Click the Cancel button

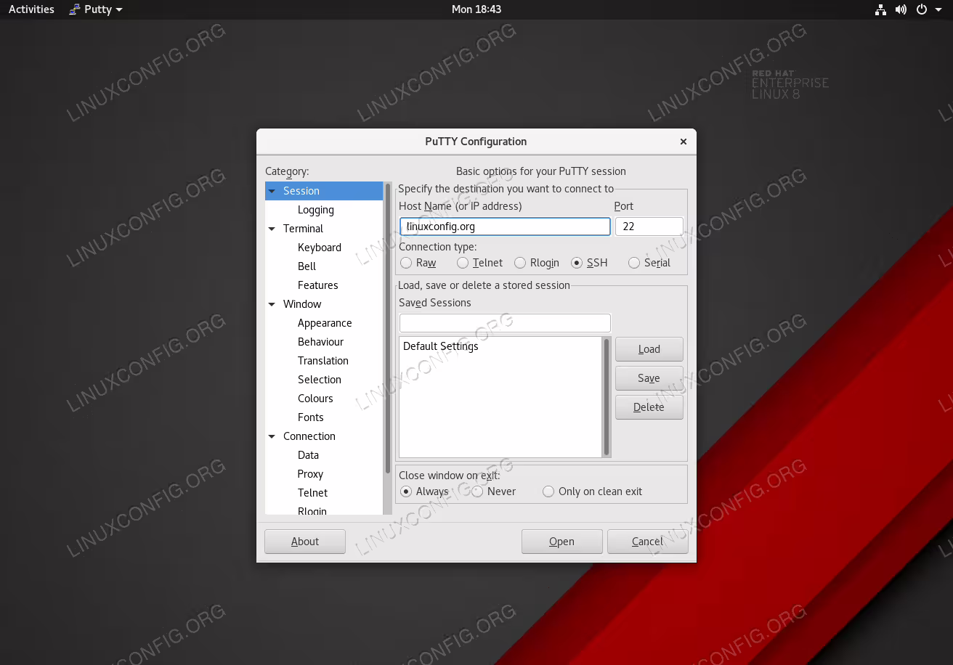pos(648,542)
